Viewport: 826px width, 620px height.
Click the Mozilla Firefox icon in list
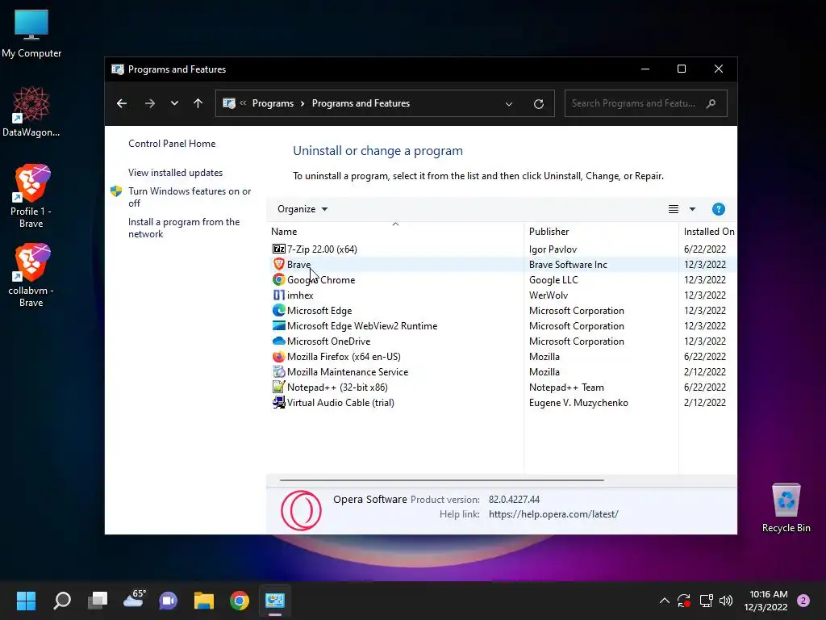[278, 356]
